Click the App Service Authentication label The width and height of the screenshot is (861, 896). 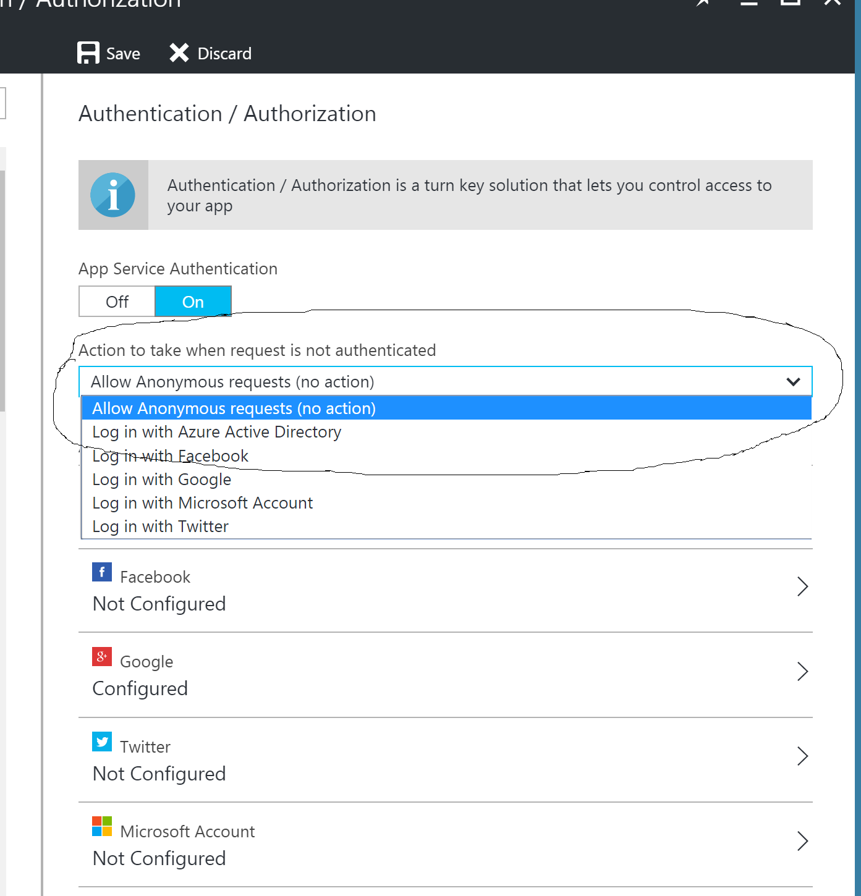pyautogui.click(x=178, y=269)
